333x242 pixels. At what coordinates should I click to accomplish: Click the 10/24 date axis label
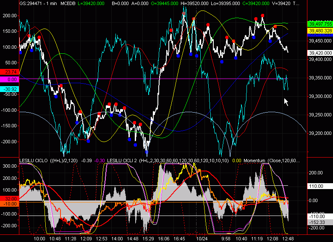tap(202, 239)
